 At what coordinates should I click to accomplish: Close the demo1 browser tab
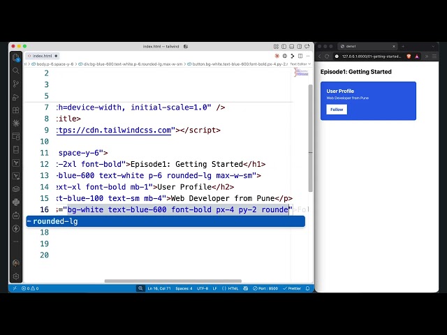tap(394, 46)
